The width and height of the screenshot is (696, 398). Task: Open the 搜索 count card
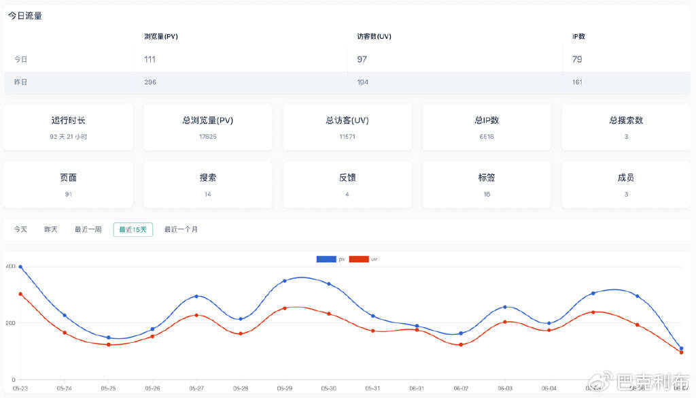pyautogui.click(x=208, y=184)
